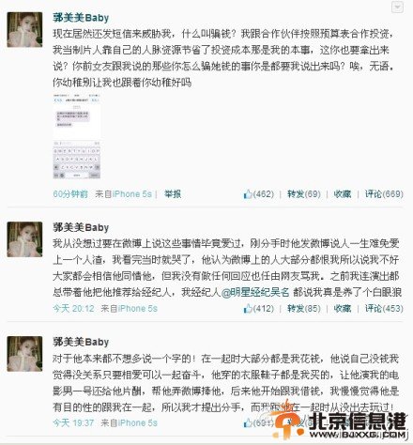This screenshot has height=445, width=413.
Task: Open the avatar of the 20:12 post
Action: pos(24,239)
